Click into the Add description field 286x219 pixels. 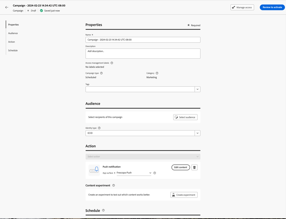tap(143, 53)
